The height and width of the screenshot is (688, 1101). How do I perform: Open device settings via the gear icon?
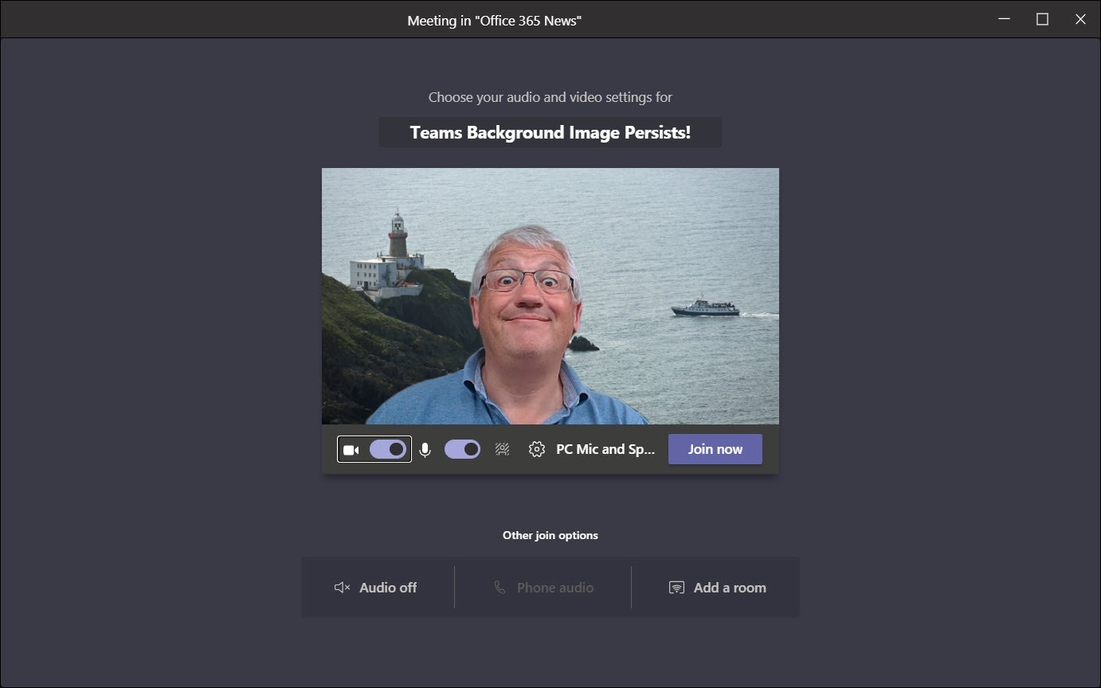(x=537, y=449)
